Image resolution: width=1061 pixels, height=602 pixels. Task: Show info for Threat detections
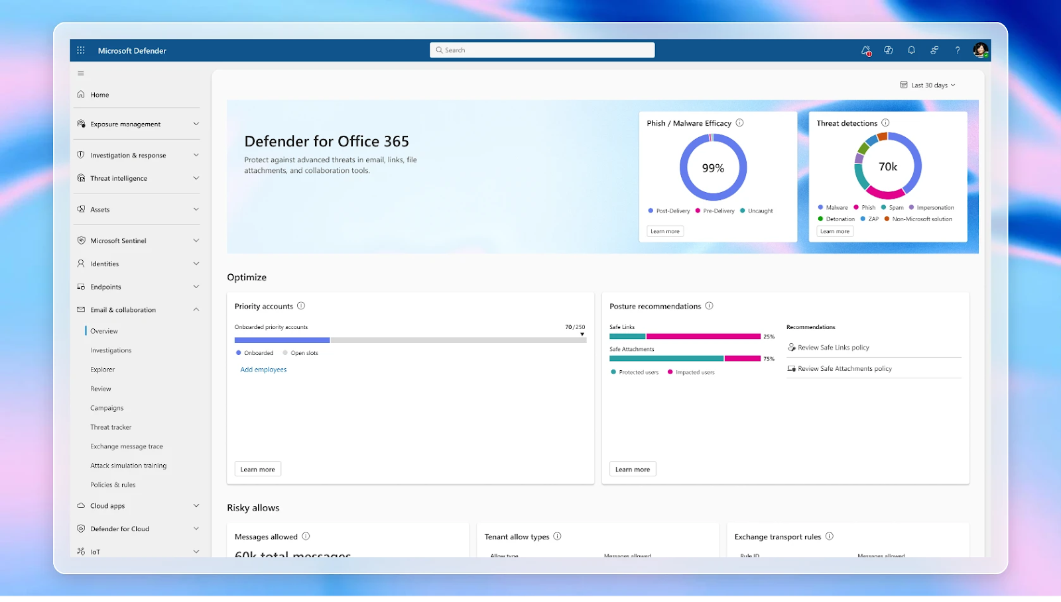pyautogui.click(x=885, y=123)
